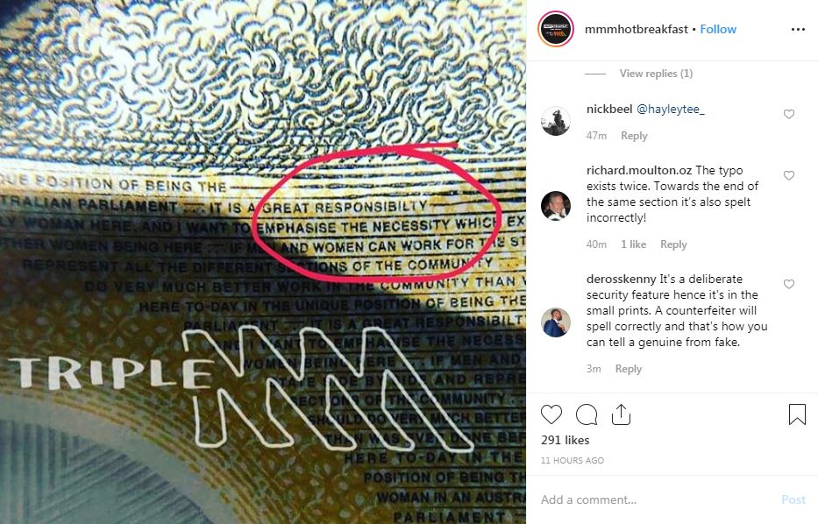The image size is (818, 524).
Task: Like nickbeel's comment with its heart
Action: click(x=789, y=114)
